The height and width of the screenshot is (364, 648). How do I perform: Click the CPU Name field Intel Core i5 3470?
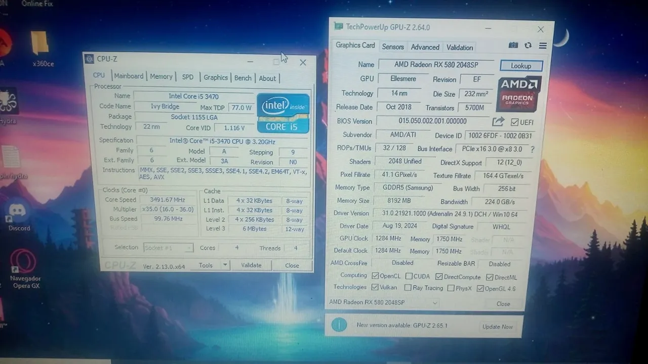click(x=193, y=96)
